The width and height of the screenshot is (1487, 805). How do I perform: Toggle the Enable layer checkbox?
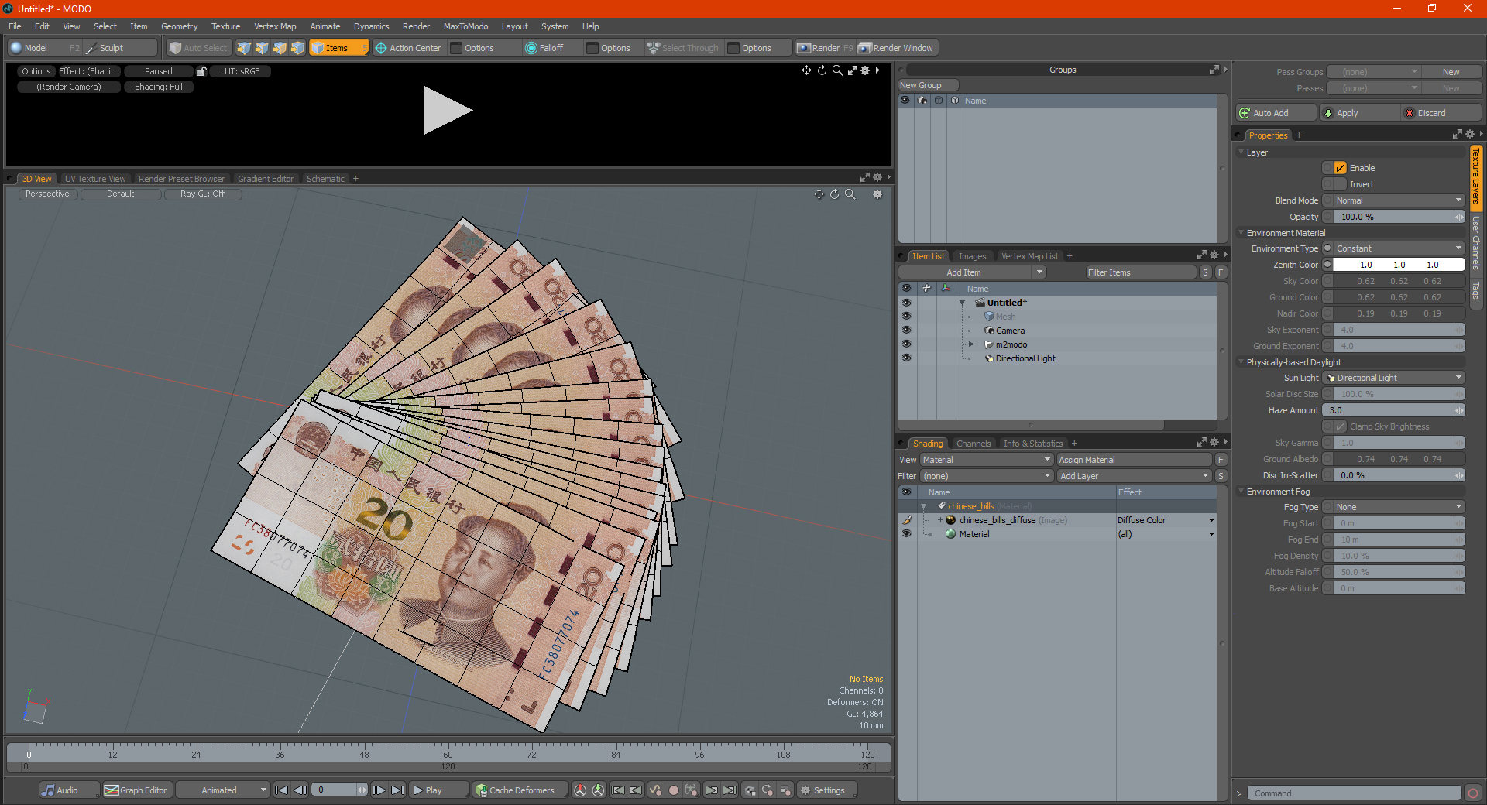point(1340,168)
